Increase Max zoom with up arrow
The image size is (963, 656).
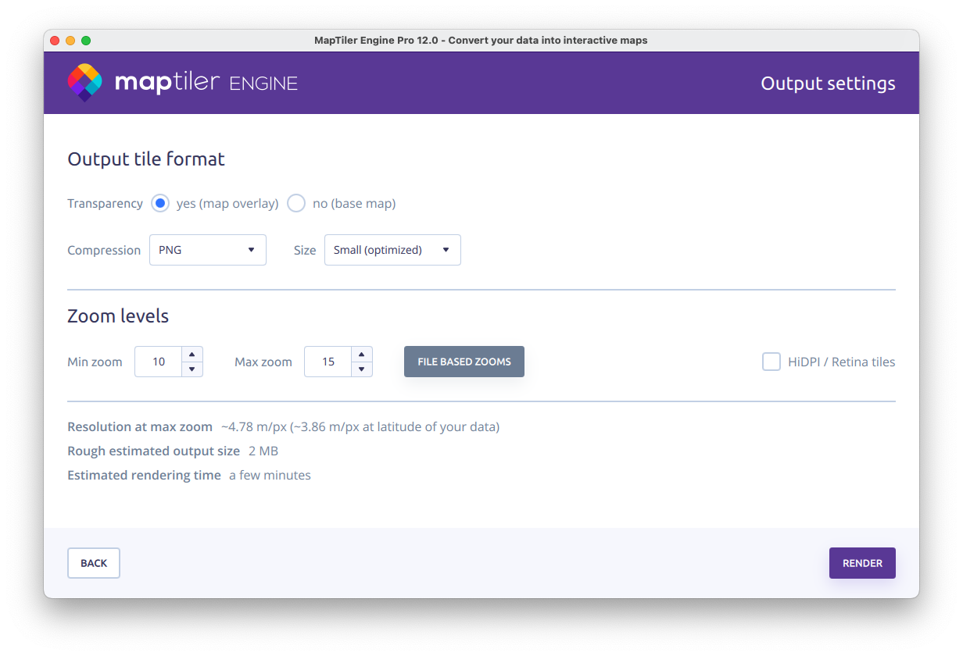362,354
